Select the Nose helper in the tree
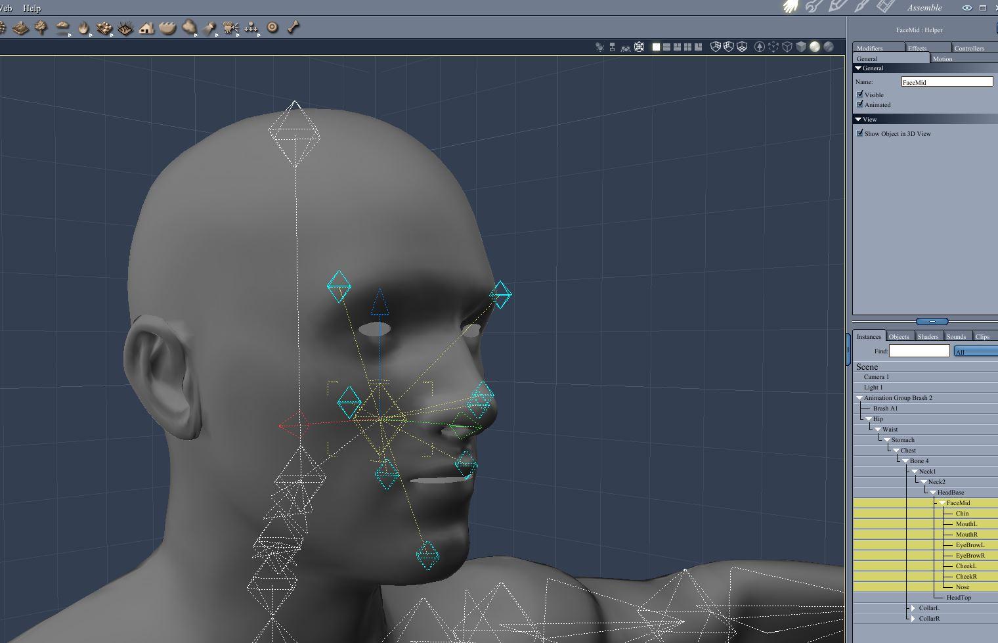Viewport: 998px width, 643px height. click(962, 587)
